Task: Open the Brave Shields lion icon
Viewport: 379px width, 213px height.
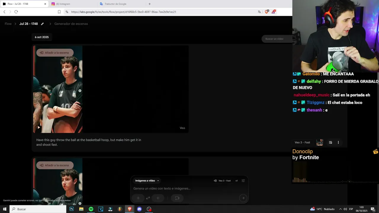Action: [x=267, y=12]
